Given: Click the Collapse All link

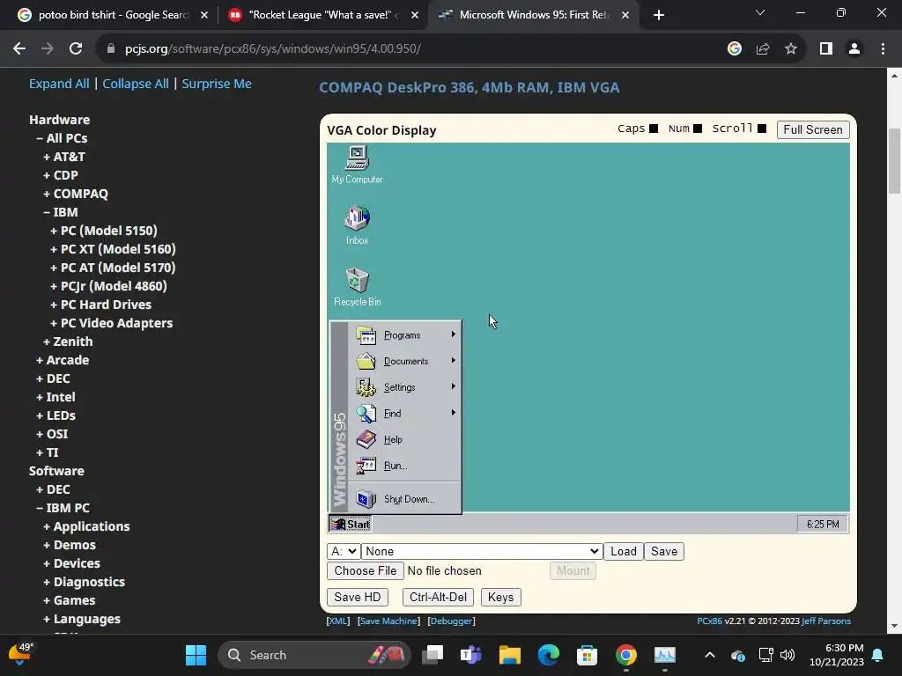Looking at the screenshot, I should tap(136, 84).
